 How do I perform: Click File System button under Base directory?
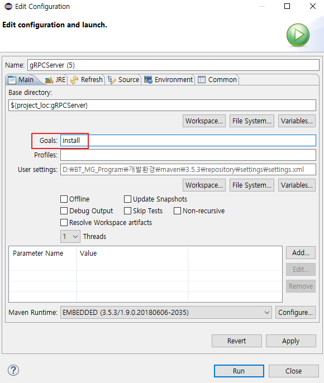(252, 121)
